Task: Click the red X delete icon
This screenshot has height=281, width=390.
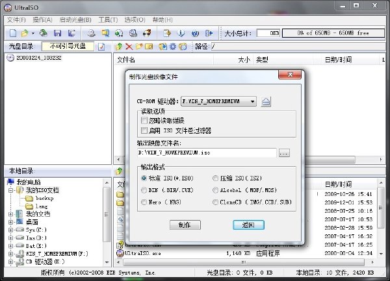Action: click(x=129, y=47)
